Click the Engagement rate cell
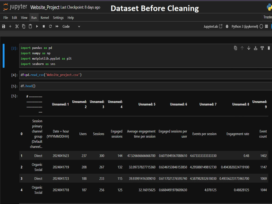 pyautogui.click(x=238, y=134)
